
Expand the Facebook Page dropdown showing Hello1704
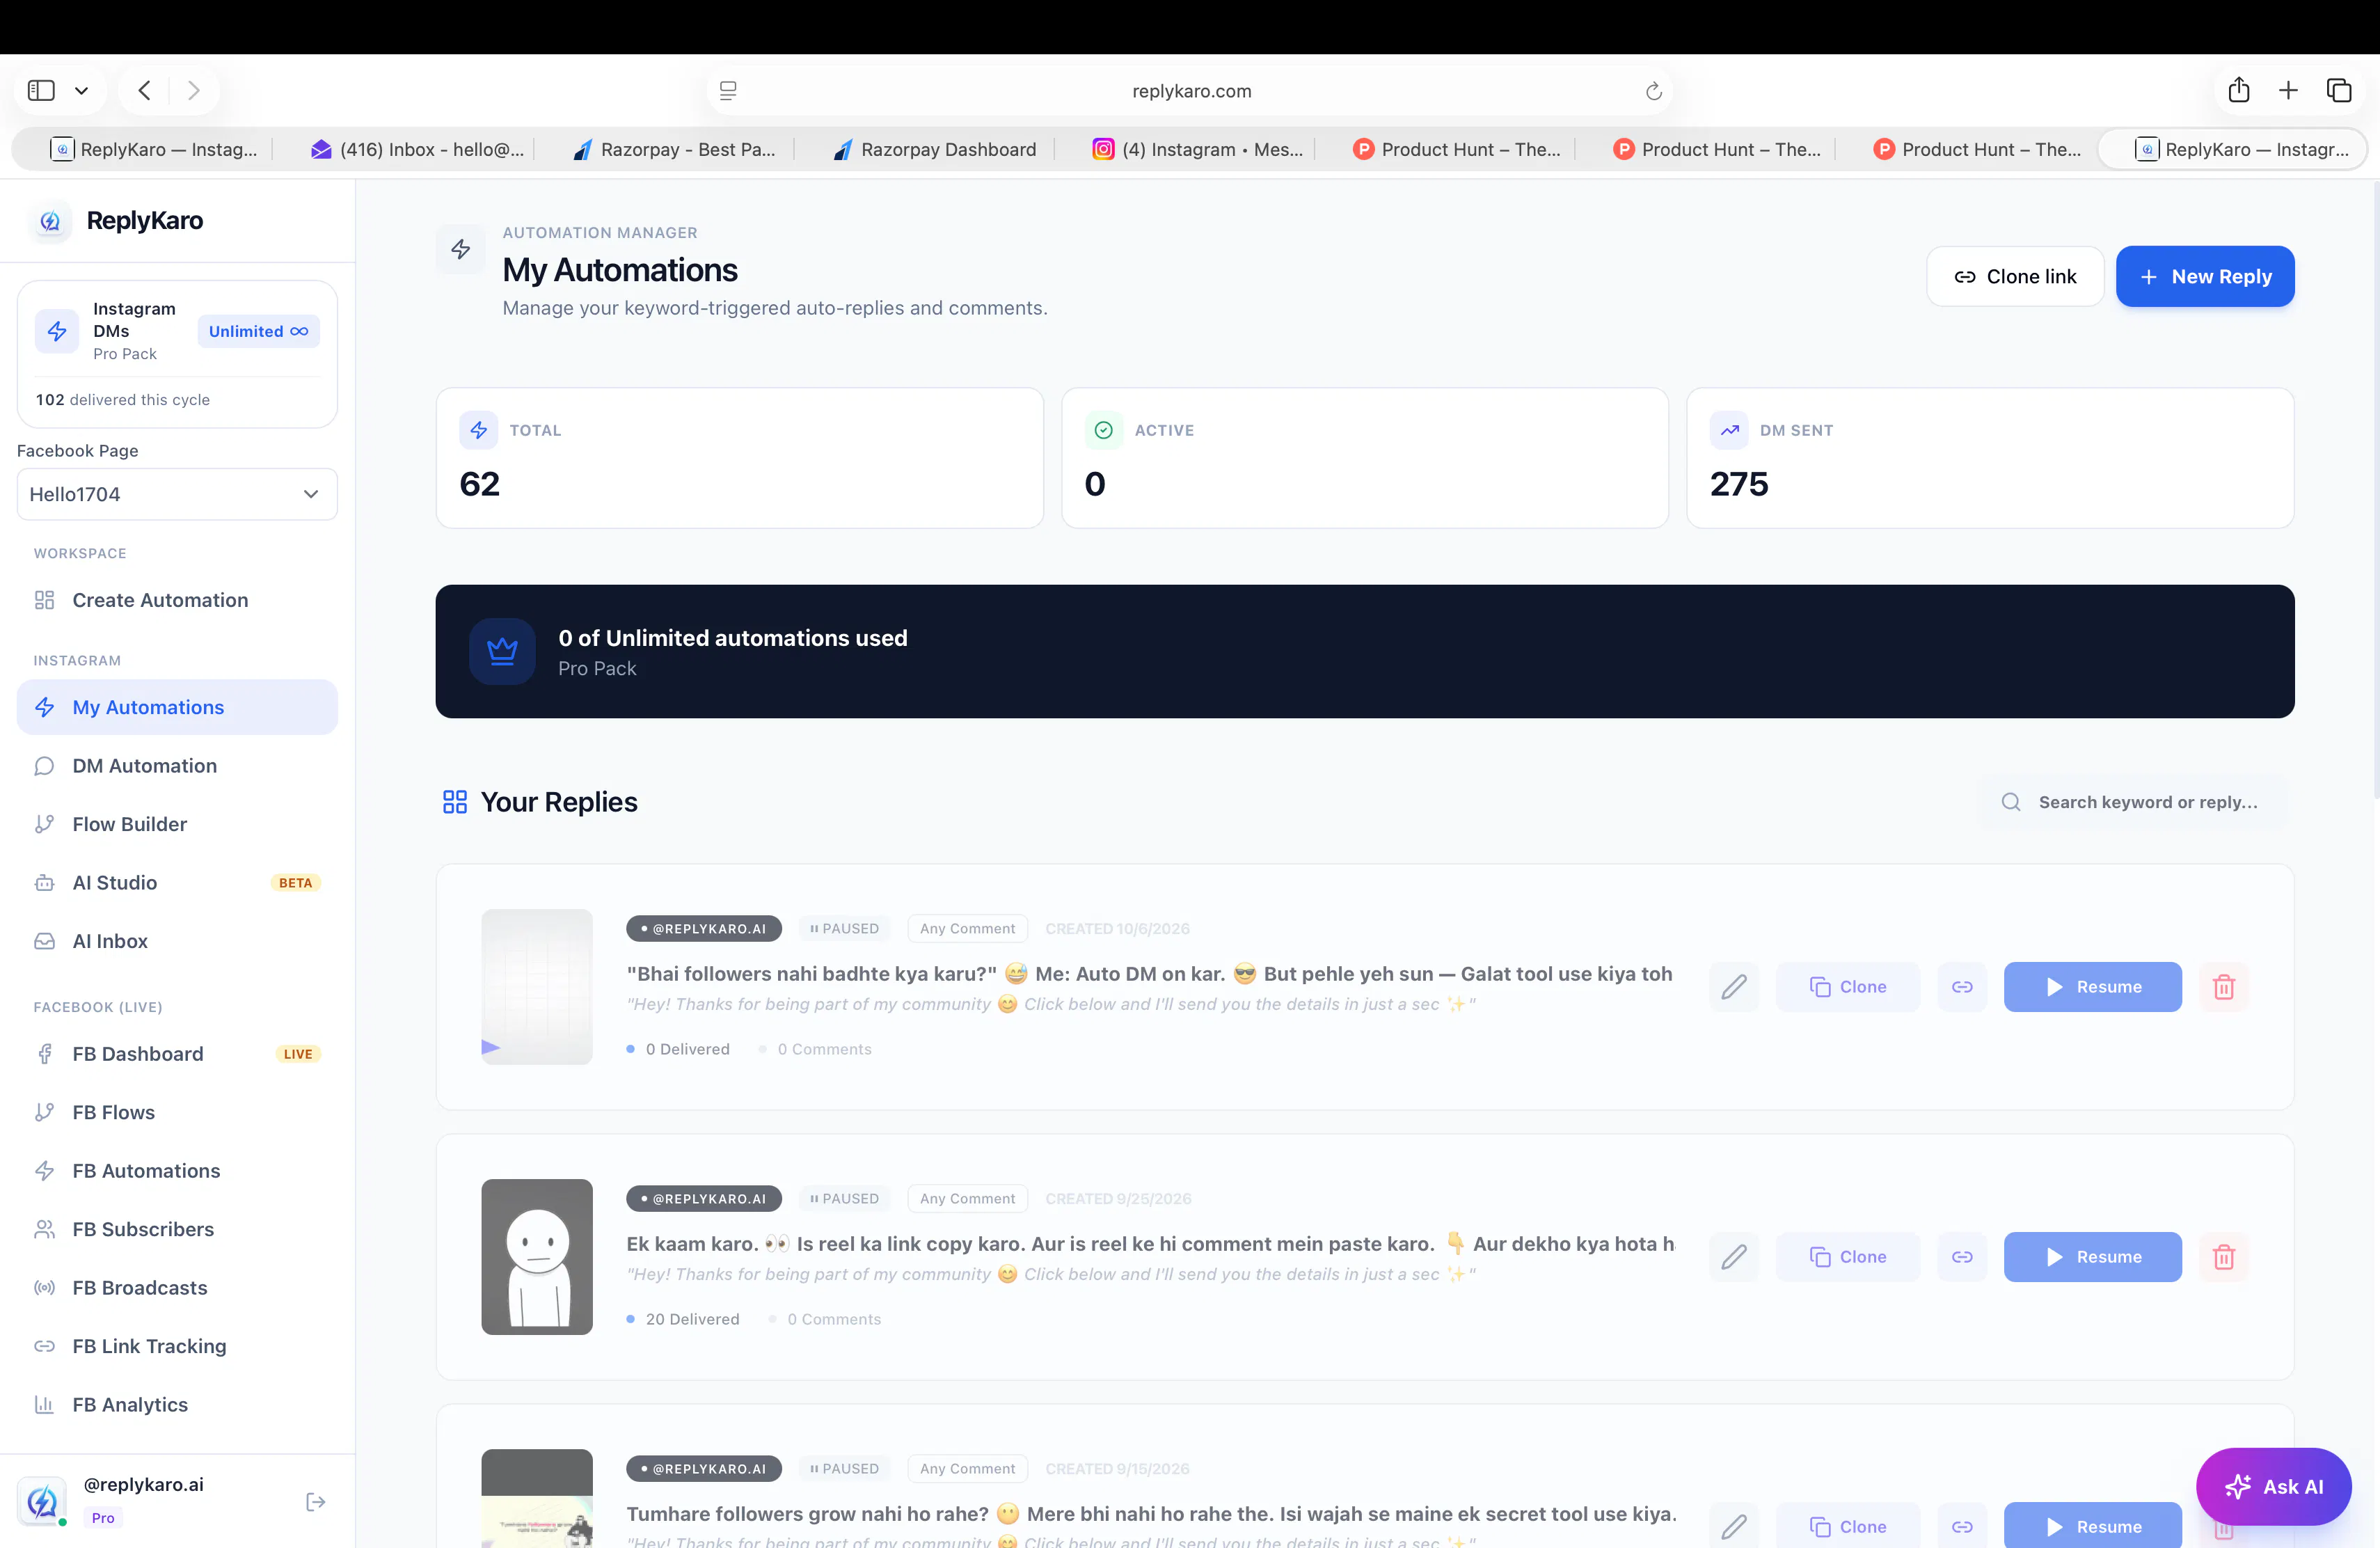coord(177,494)
